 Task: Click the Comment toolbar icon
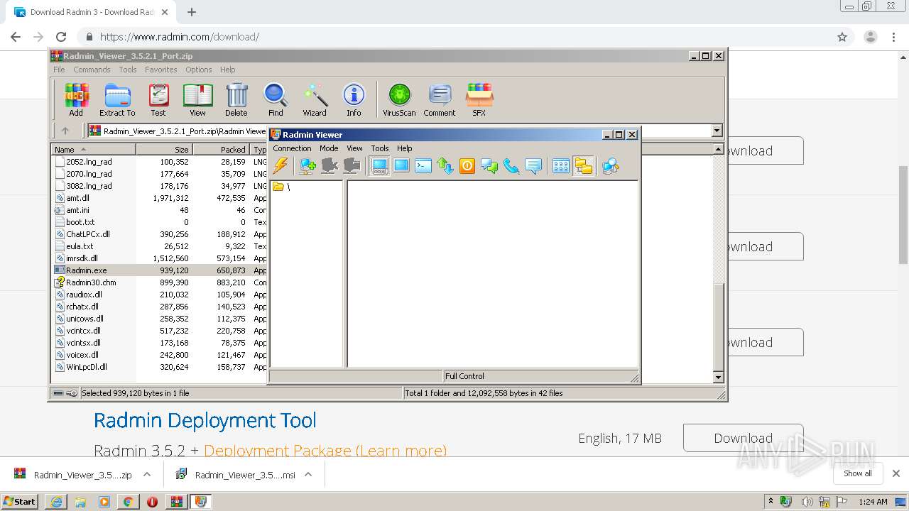point(440,99)
